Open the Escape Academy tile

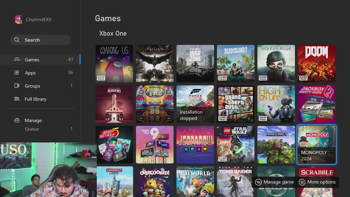[114, 104]
